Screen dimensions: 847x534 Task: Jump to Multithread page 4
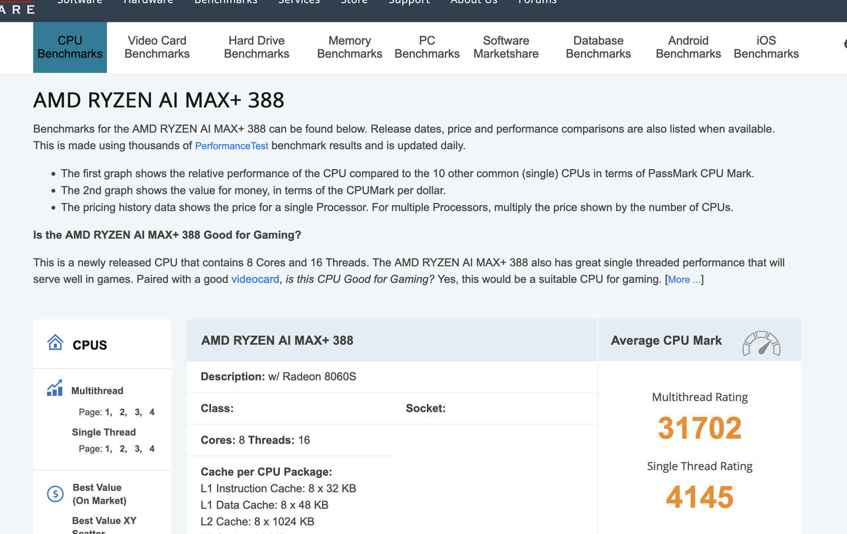click(x=152, y=412)
